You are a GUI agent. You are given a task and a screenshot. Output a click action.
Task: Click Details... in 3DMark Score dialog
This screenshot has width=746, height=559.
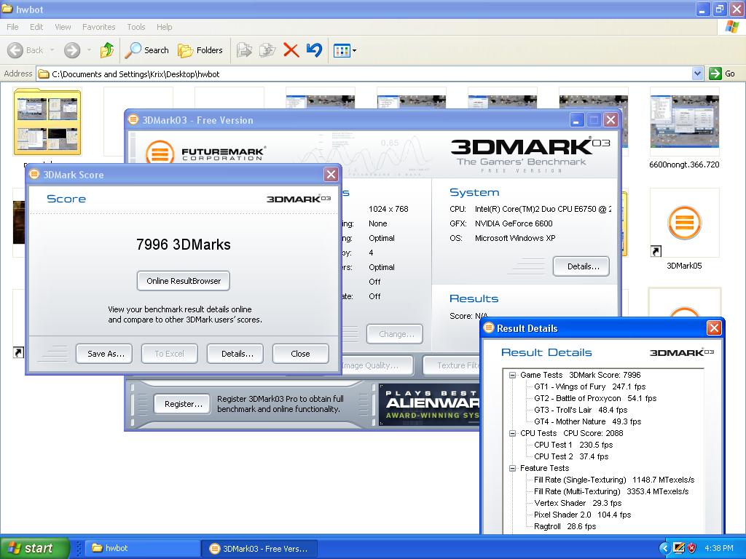235,354
